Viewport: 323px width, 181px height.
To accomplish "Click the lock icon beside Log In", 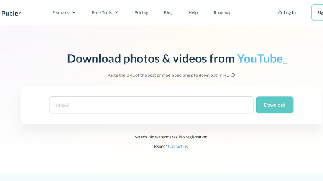I will point(280,12).
